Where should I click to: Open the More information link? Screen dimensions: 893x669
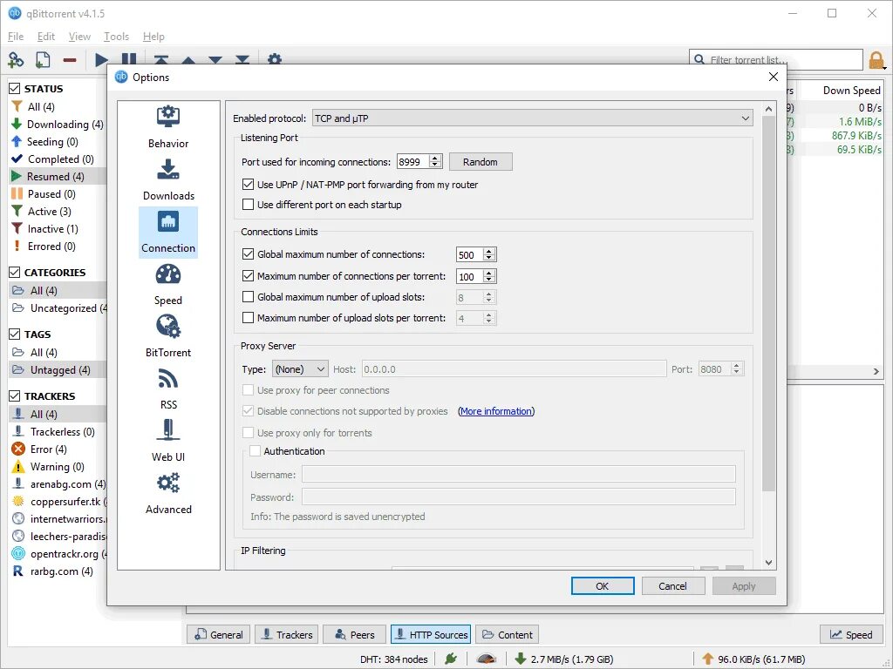tap(496, 411)
